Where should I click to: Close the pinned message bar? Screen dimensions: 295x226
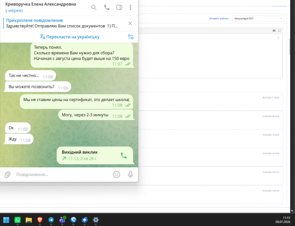[x=130, y=23]
